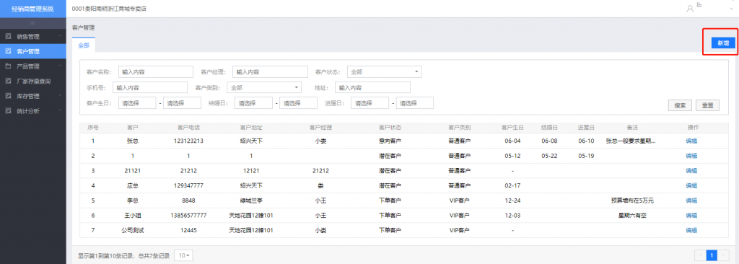Click the 地址 input field

373,87
